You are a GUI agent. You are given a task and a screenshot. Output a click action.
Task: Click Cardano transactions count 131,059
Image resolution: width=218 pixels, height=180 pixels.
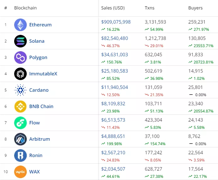tap(154, 87)
